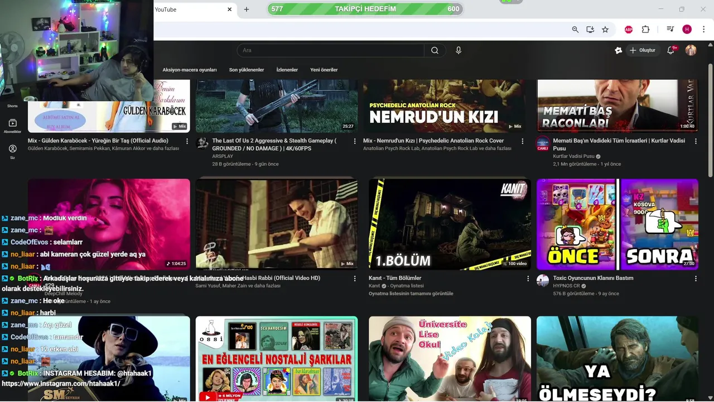Open the Kurtlar Vadisi Pusu CANLI avatar

[543, 143]
